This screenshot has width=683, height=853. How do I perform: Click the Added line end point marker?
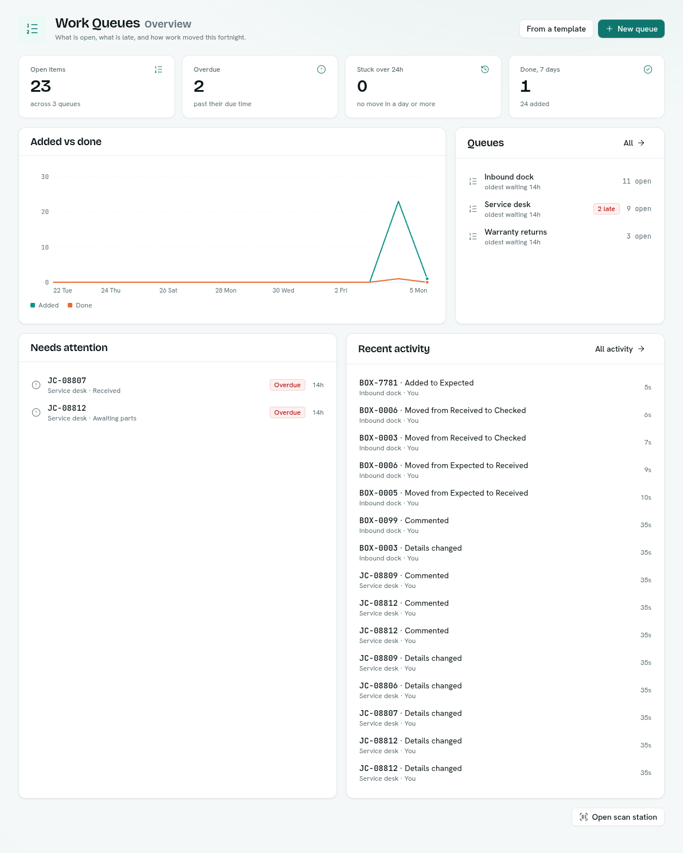427,279
